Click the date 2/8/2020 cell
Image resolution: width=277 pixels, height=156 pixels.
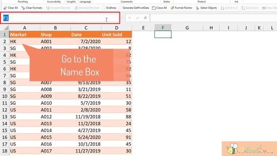pyautogui.click(x=86, y=110)
